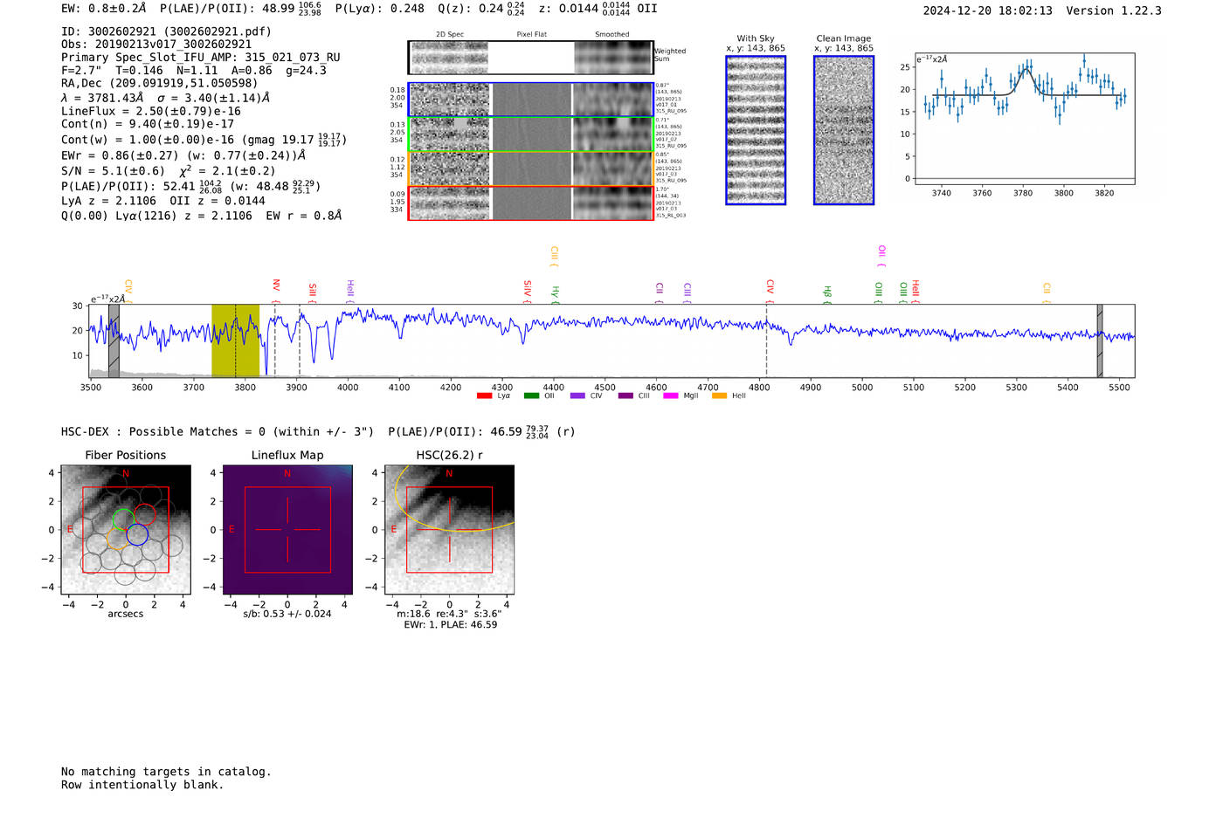Click the RA,Dec coordinates line
Viewport: 1223px width, 832px height.
(x=159, y=84)
